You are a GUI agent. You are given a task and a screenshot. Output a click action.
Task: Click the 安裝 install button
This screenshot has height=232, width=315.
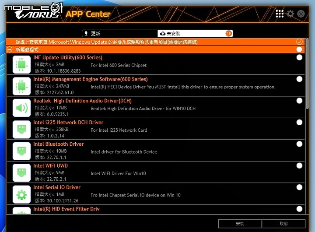point(240,224)
